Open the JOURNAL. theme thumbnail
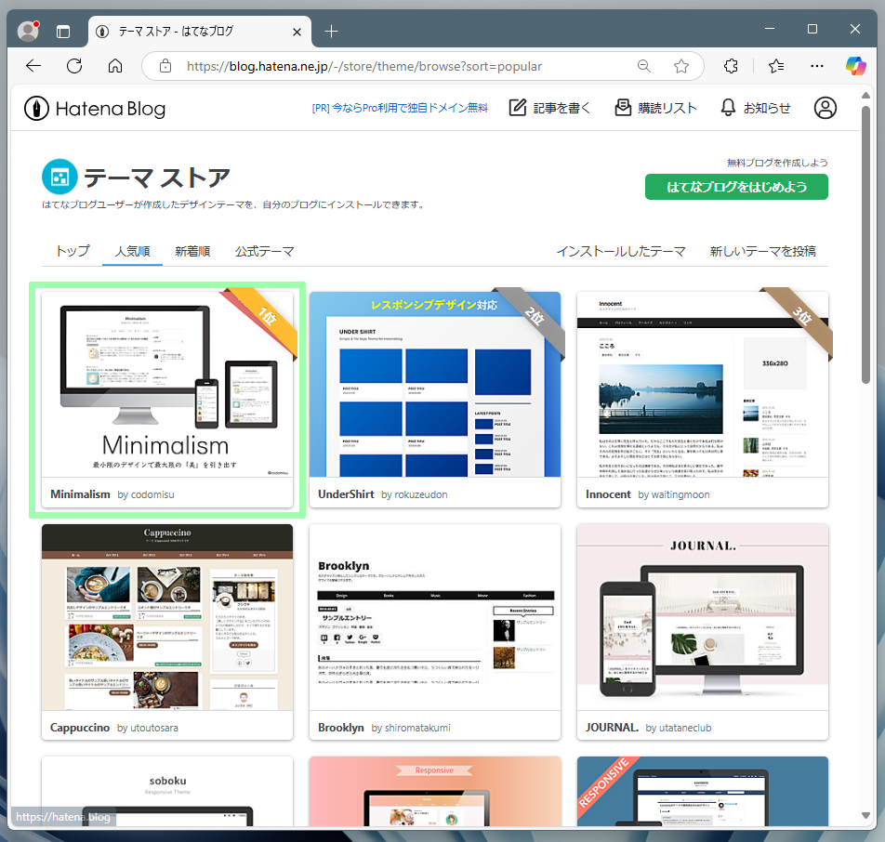This screenshot has height=842, width=885. tap(703, 617)
